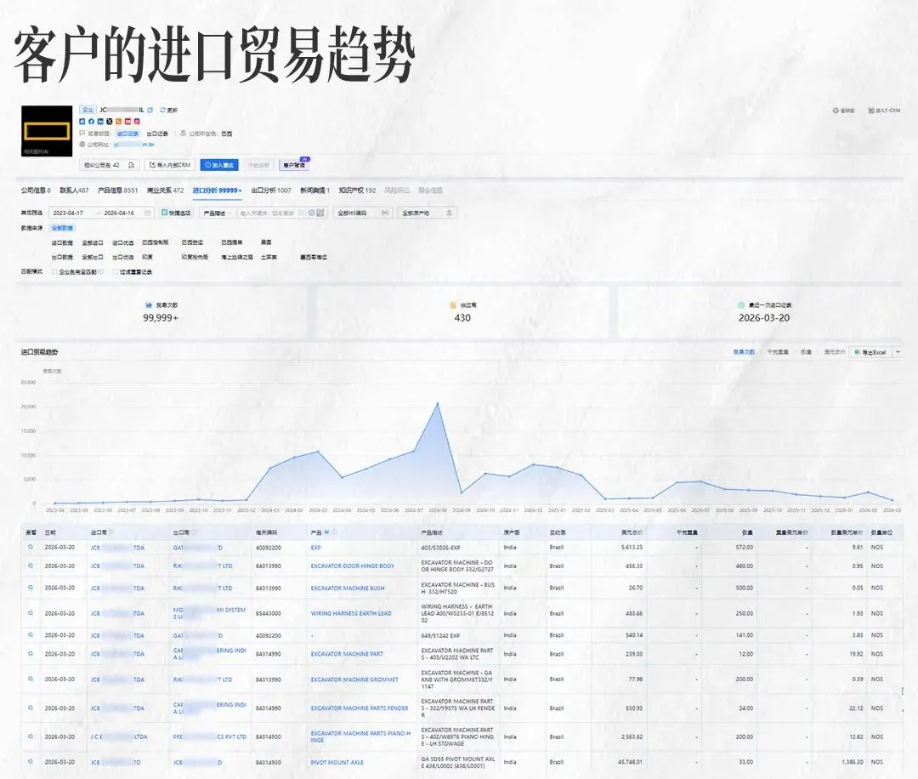The width and height of the screenshot is (918, 779).
Task: Click the calendar icon in date range
Action: click(x=148, y=213)
